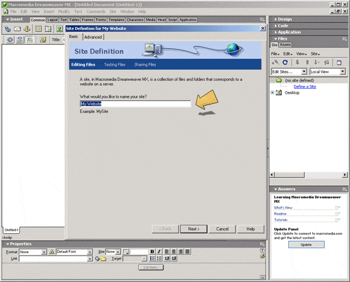This screenshot has height=282, width=350.
Task: Open the Edit Sites dropdown
Action: pyautogui.click(x=289, y=72)
